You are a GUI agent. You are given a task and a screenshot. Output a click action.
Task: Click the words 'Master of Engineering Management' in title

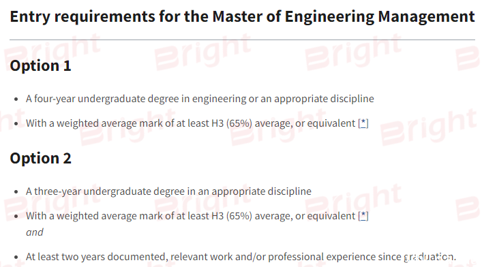pos(344,16)
